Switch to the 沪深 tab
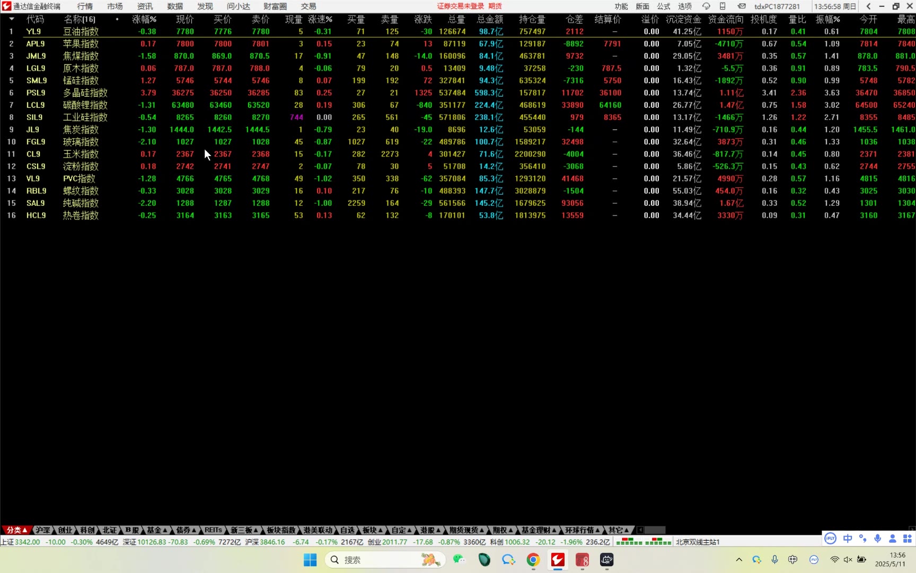This screenshot has height=573, width=916. pyautogui.click(x=42, y=530)
